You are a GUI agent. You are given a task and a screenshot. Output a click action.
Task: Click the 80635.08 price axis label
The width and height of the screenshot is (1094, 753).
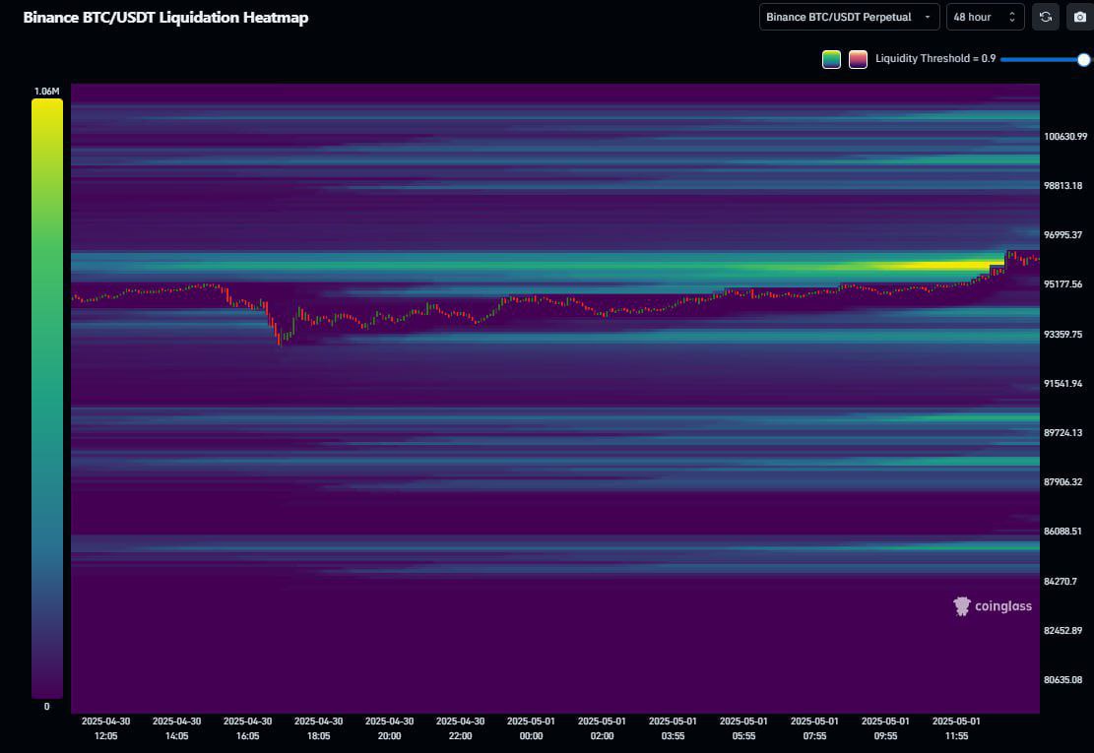[1062, 680]
